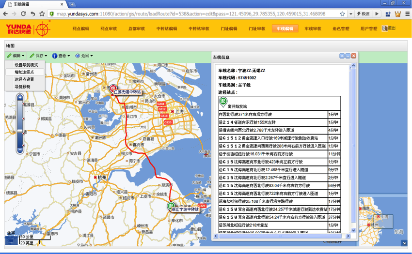The width and height of the screenshot is (412, 254).
Task: Click up arrow of route info vertical scrollbar
Action: click(353, 65)
